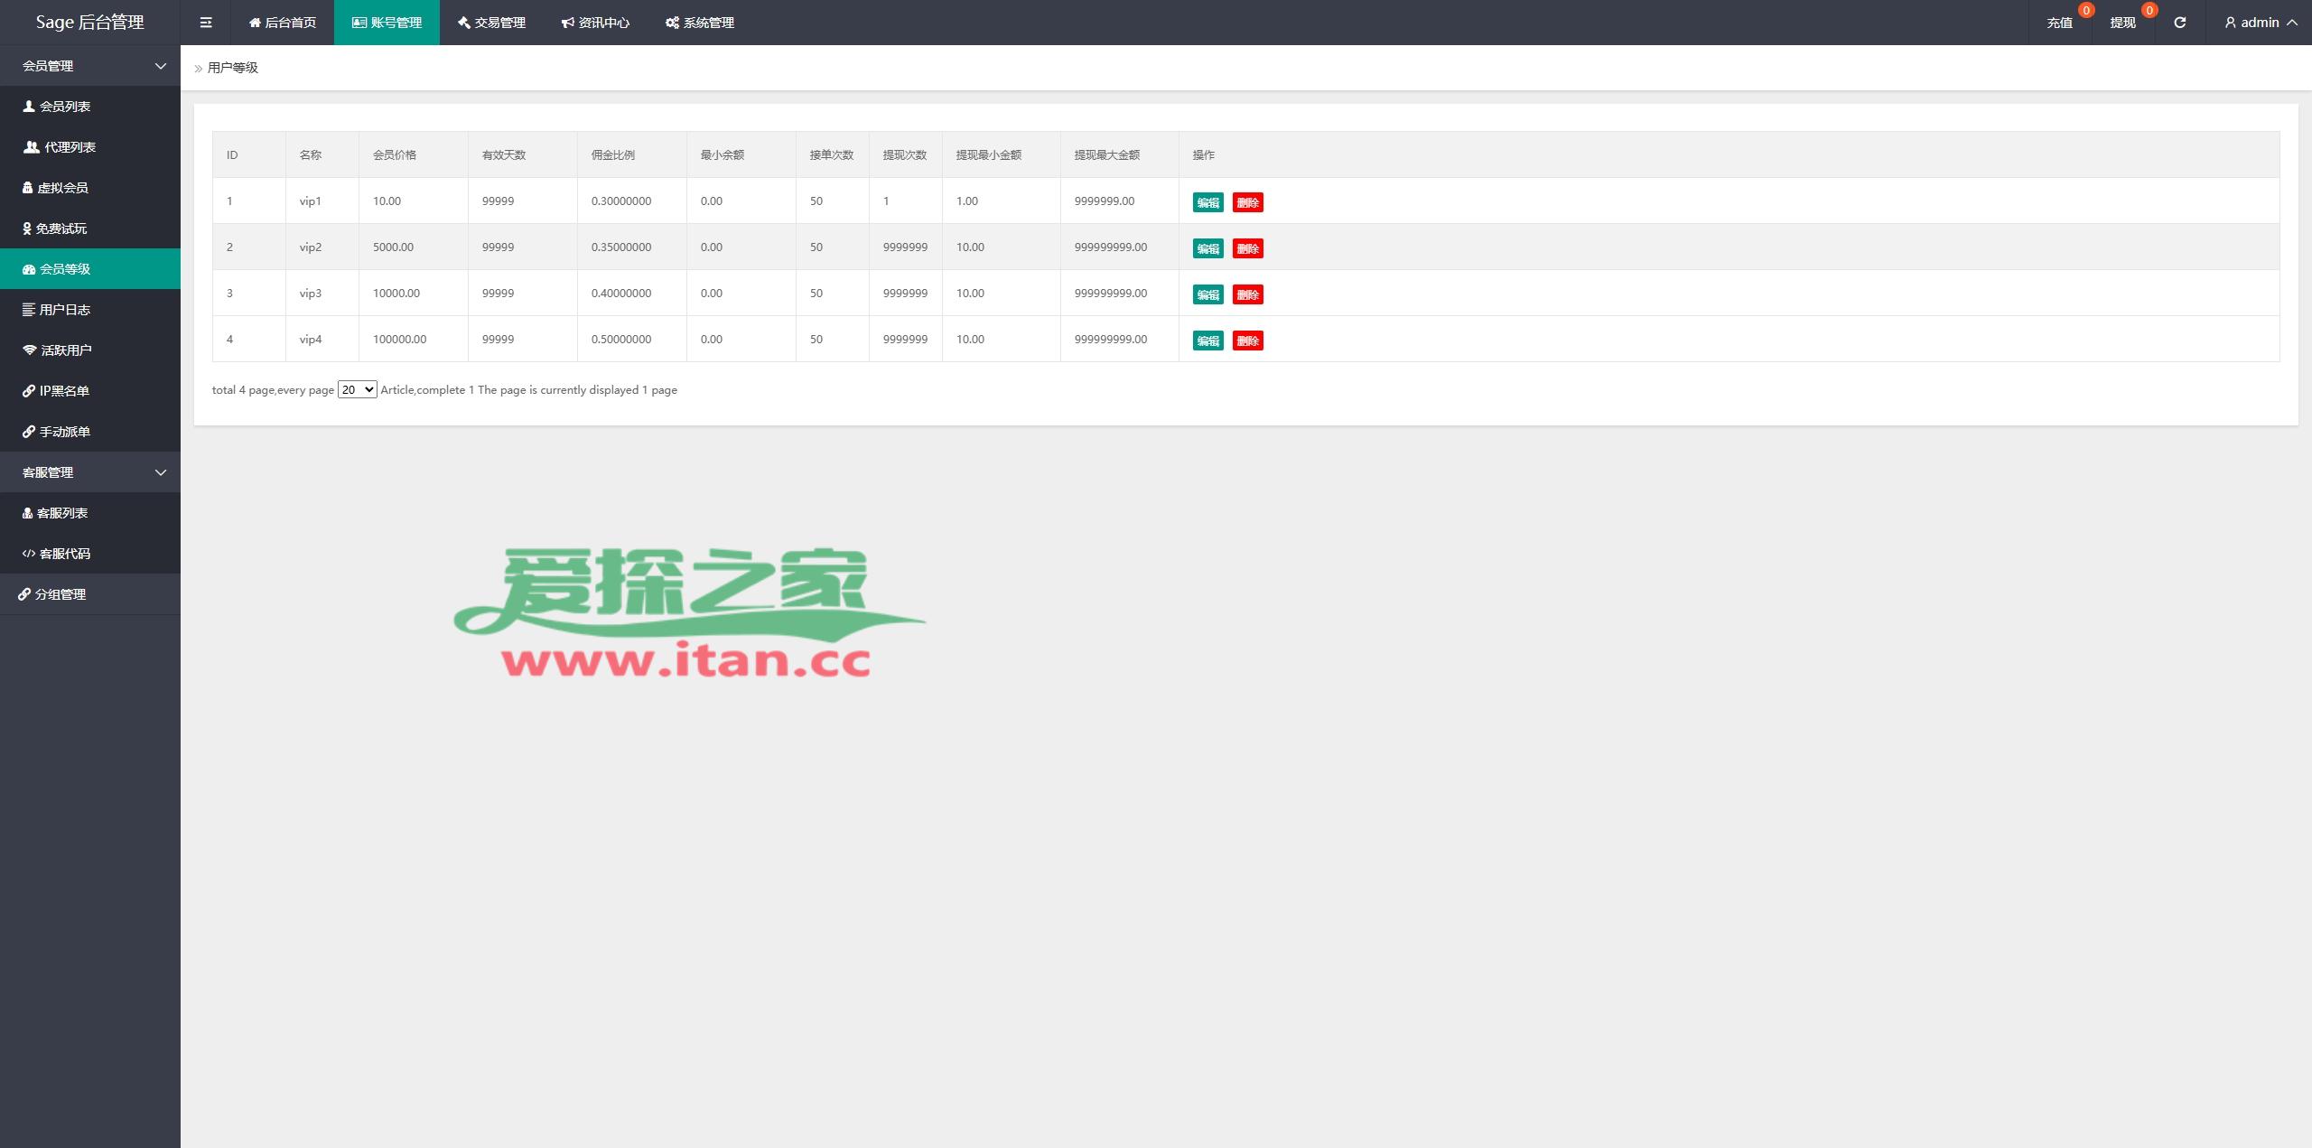Click 提现 notification with badge
Image resolution: width=2312 pixels, height=1148 pixels.
2122,23
